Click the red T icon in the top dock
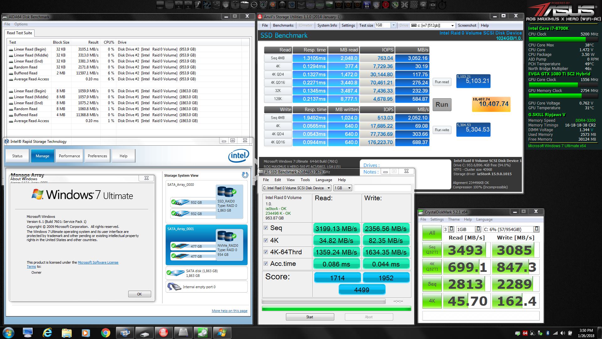The height and width of the screenshot is (339, 602). point(386,5)
